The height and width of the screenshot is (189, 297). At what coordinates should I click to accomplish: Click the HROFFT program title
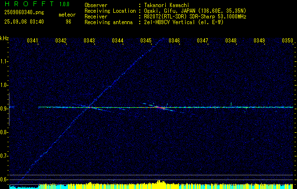29,4
